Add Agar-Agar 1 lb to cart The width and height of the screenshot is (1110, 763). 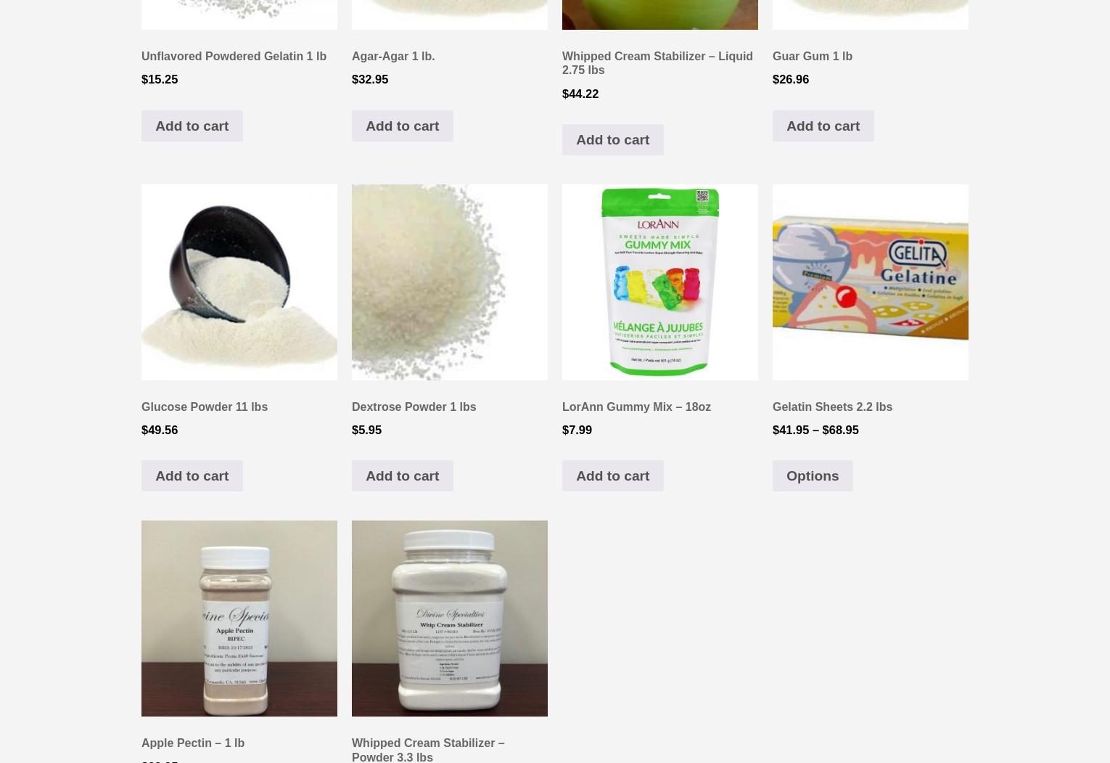point(402,126)
